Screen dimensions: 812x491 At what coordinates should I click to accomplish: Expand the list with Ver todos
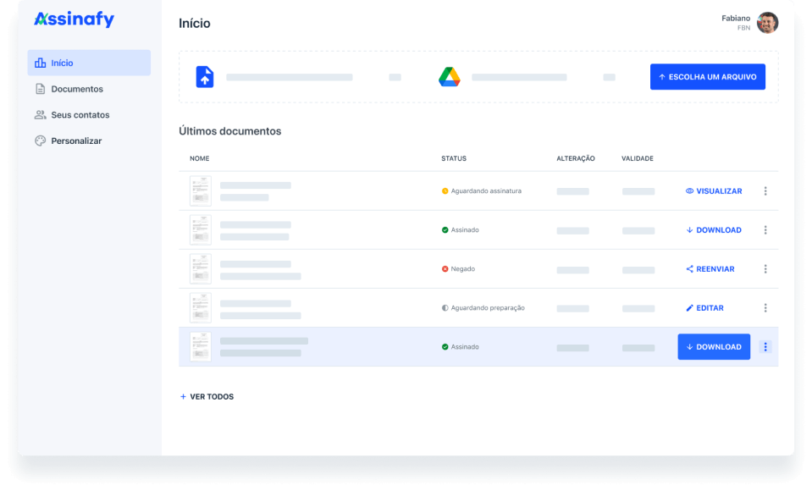point(207,397)
